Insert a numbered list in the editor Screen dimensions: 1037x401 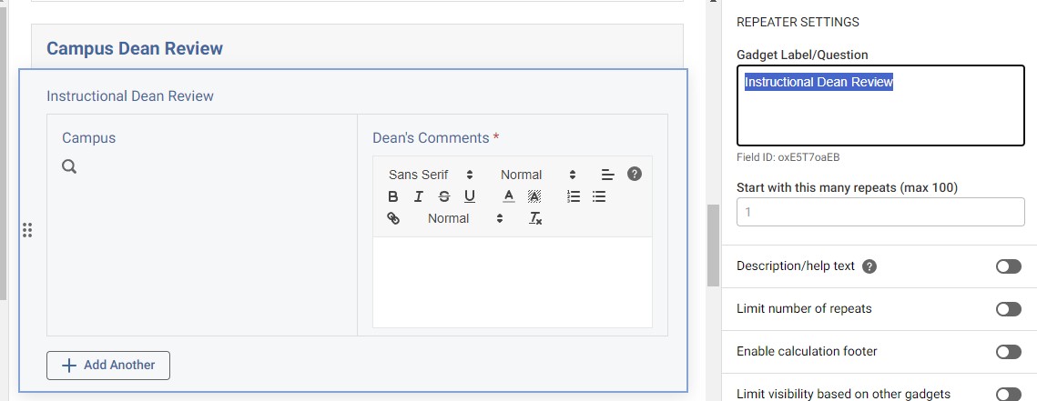(x=574, y=196)
